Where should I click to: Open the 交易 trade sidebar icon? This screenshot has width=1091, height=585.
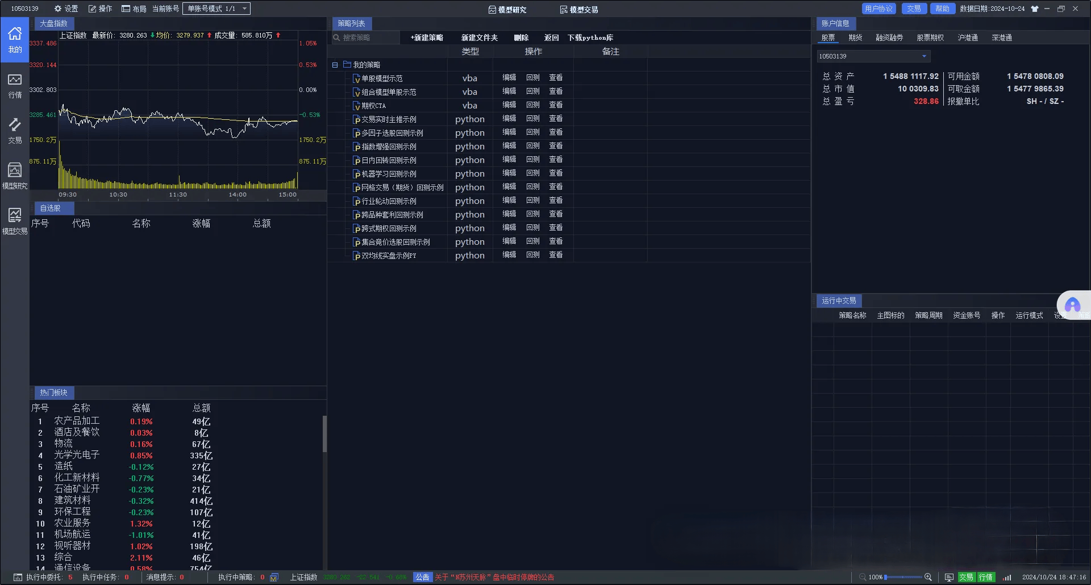(x=15, y=131)
